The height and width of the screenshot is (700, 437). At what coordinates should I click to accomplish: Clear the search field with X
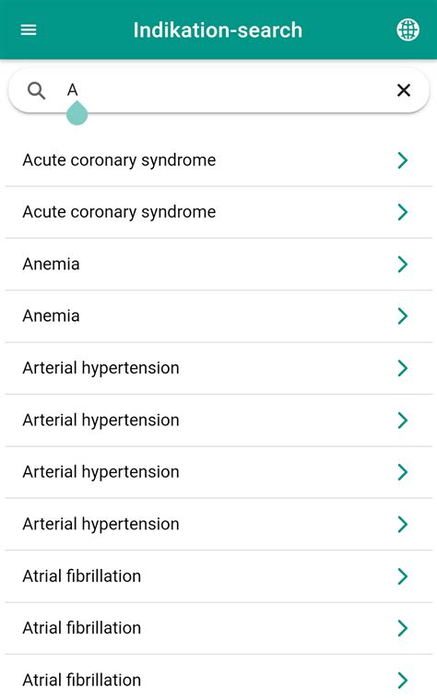(x=404, y=90)
